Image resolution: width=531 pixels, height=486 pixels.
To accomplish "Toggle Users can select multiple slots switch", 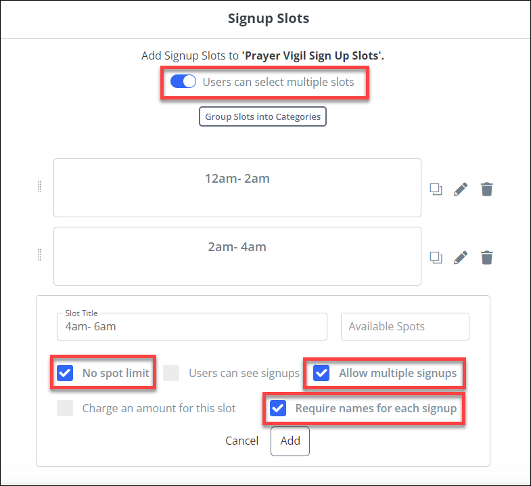I will [183, 82].
